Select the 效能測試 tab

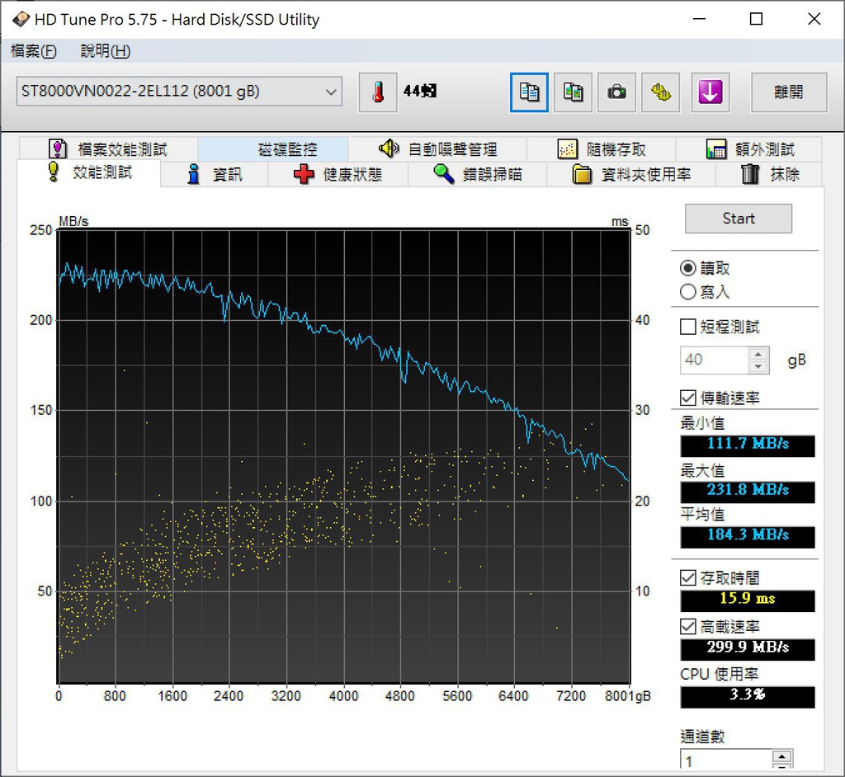[x=89, y=172]
